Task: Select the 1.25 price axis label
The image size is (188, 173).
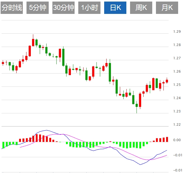Action: (x=177, y=85)
